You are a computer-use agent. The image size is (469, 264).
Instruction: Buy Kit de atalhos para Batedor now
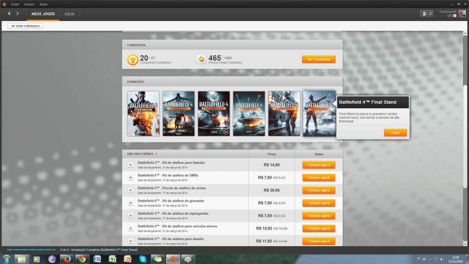[x=319, y=165]
